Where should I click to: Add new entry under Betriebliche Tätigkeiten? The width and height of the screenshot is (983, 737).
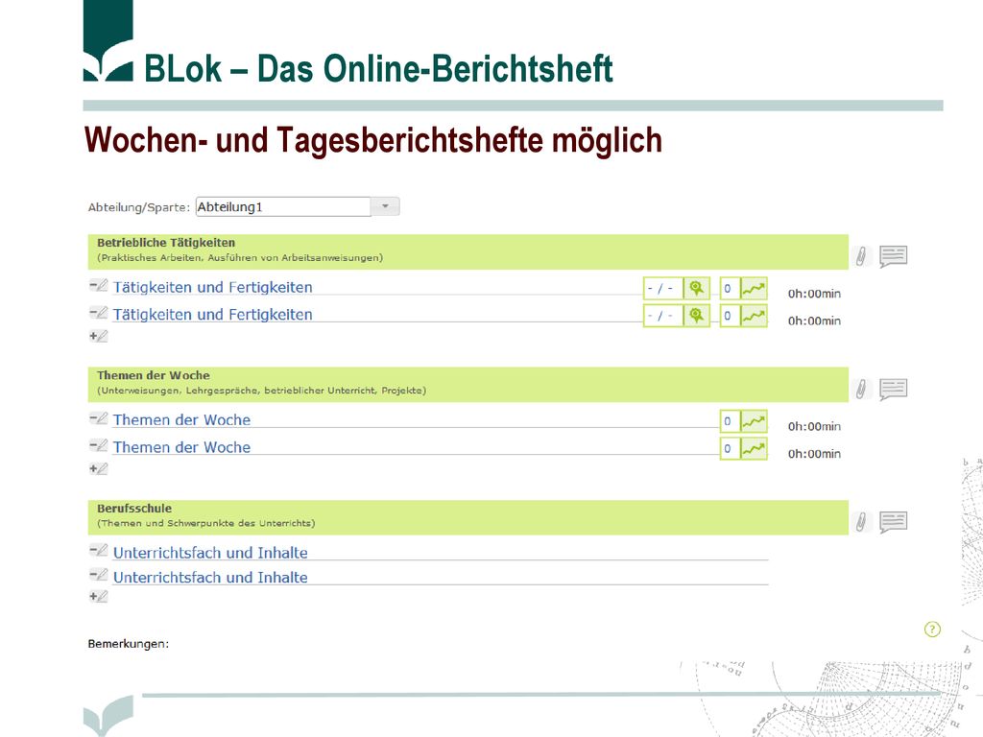[x=99, y=336]
